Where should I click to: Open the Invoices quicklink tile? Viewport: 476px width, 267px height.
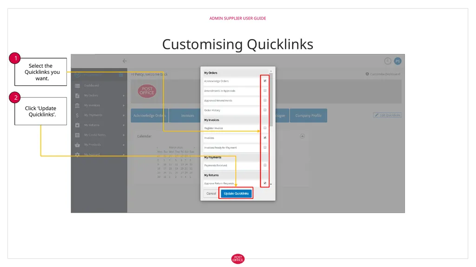(187, 116)
